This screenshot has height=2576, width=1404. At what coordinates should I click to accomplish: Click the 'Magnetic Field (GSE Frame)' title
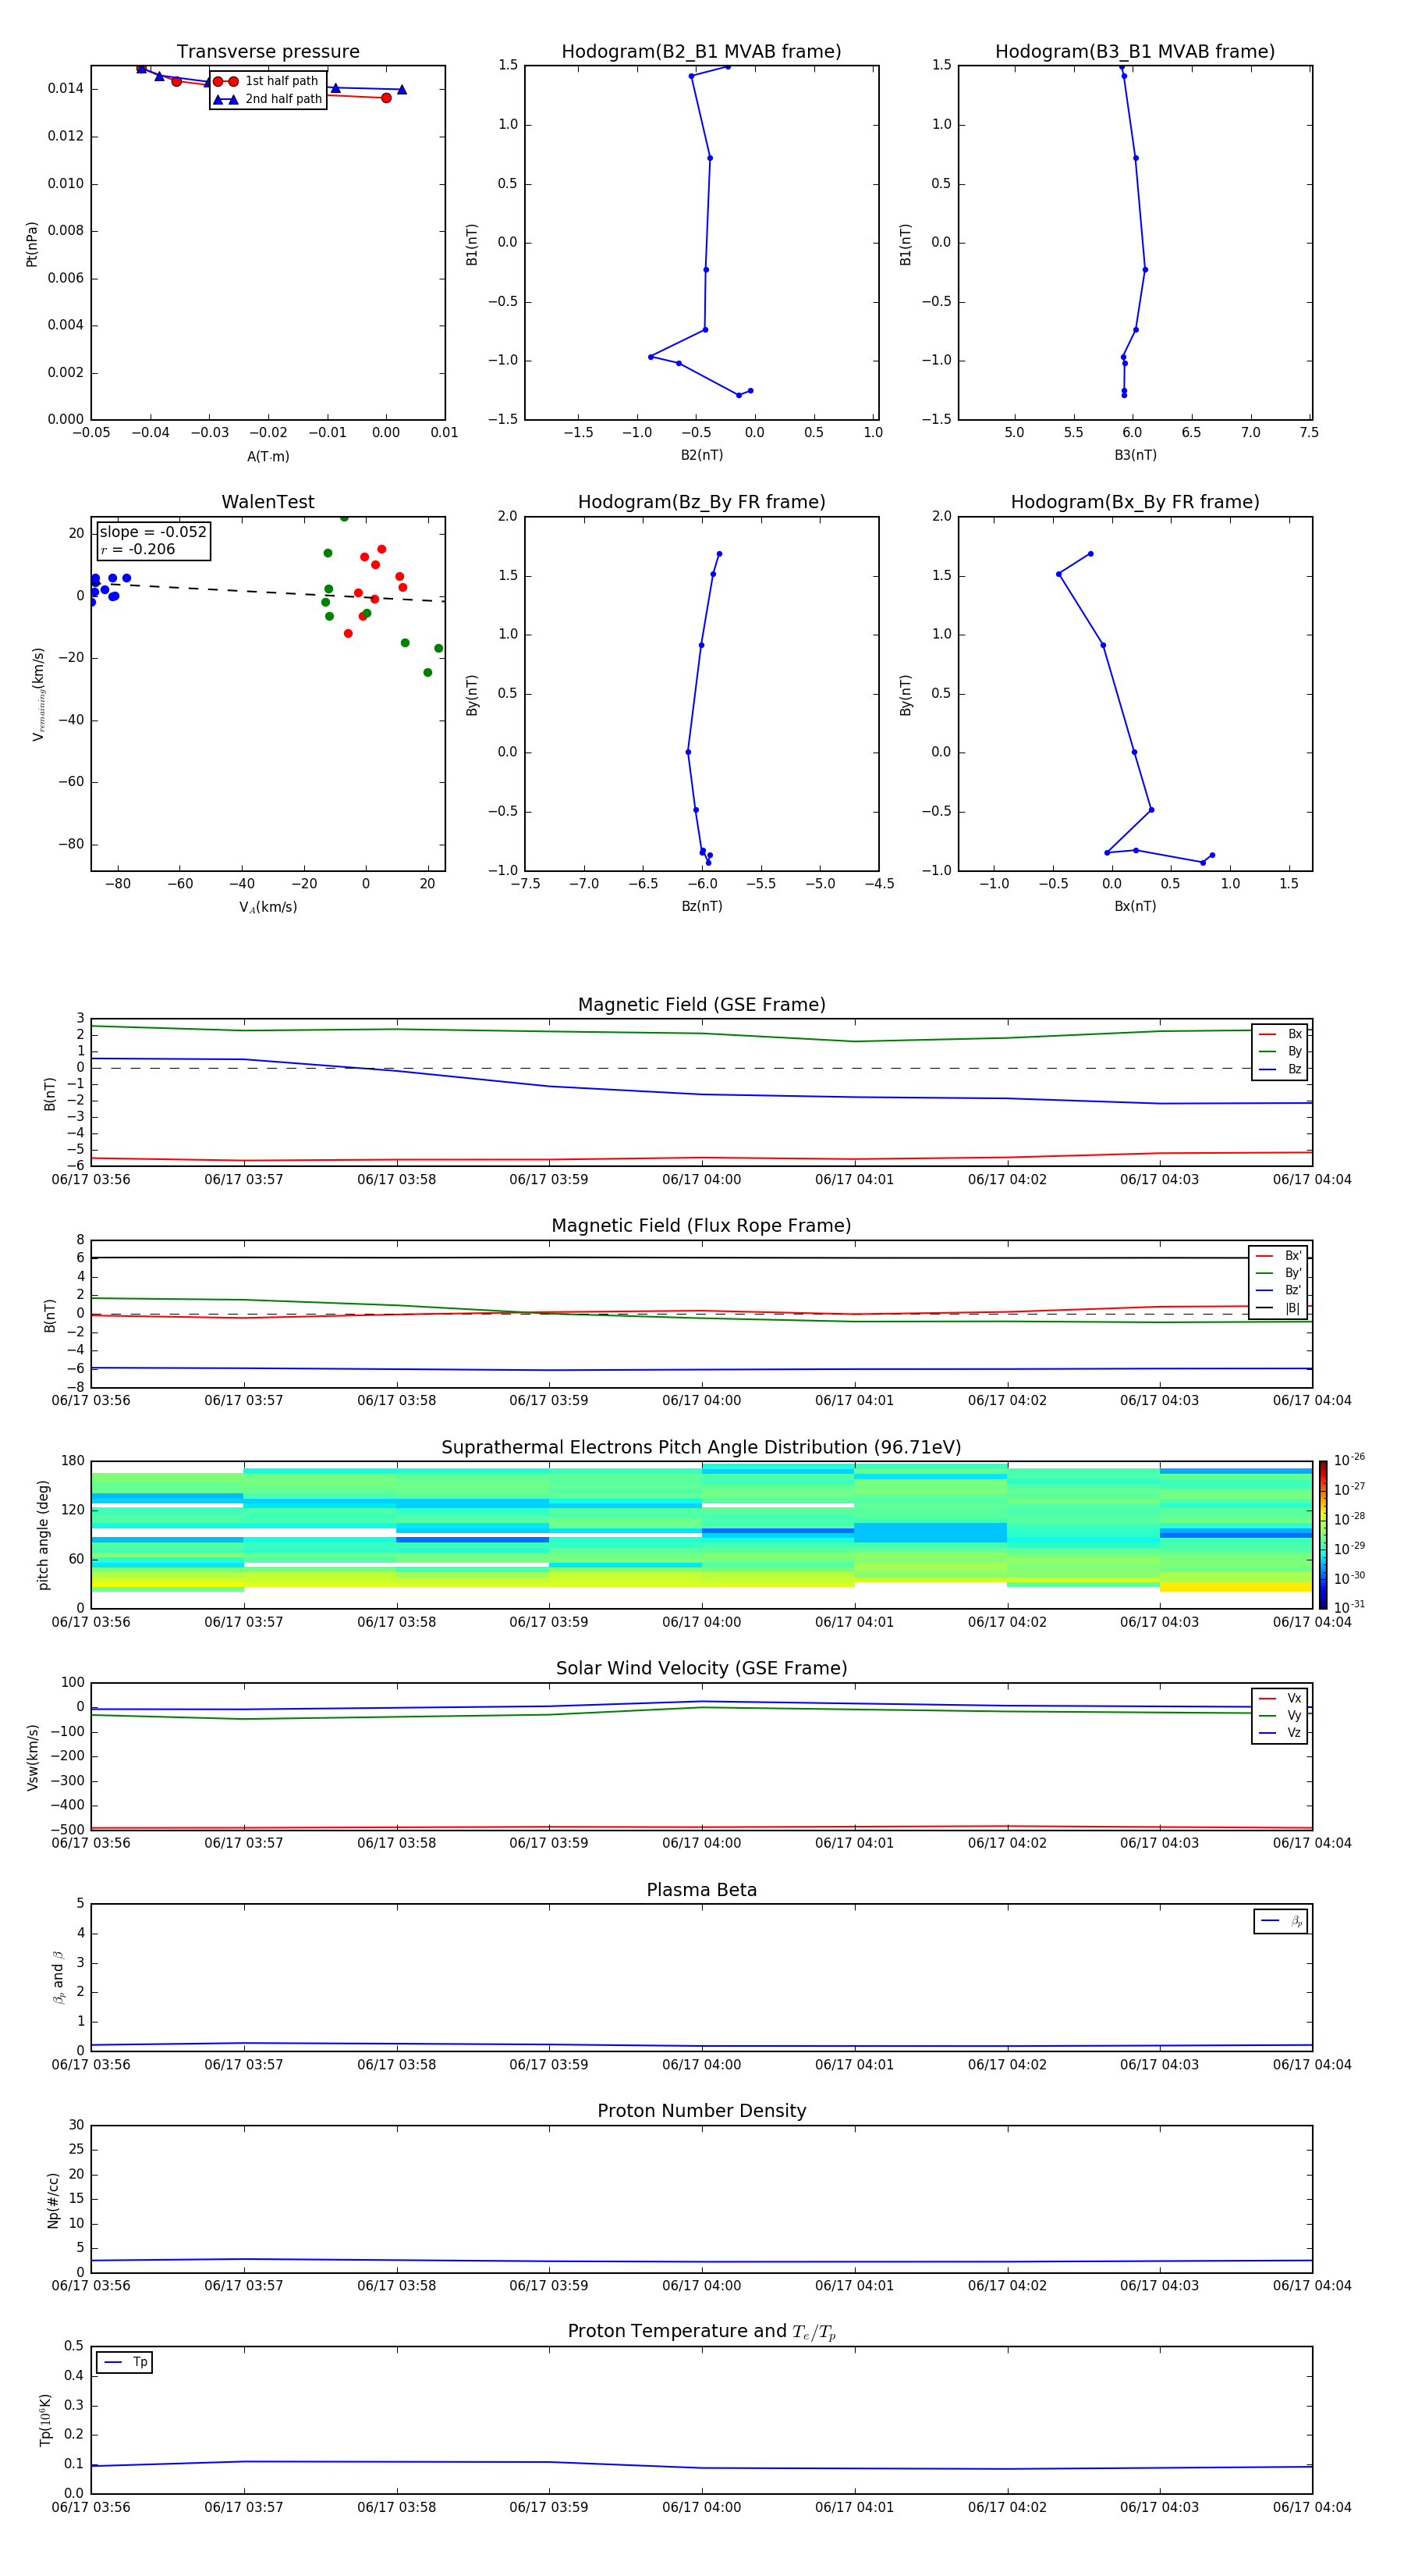(701, 1005)
